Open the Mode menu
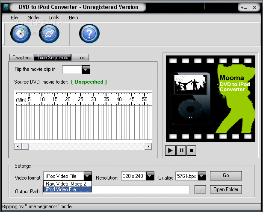The image size is (263, 212). click(33, 17)
